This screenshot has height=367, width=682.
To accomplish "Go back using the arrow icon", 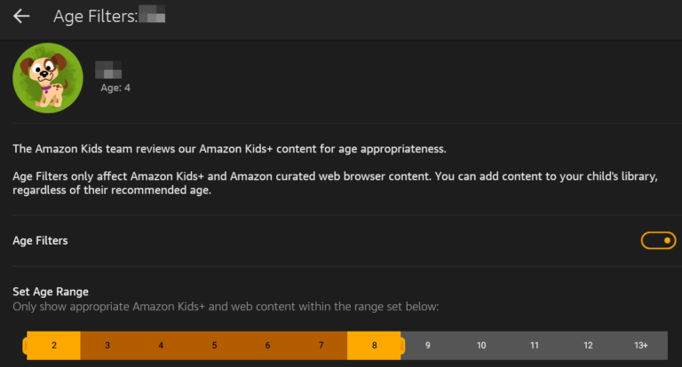I will [x=21, y=16].
